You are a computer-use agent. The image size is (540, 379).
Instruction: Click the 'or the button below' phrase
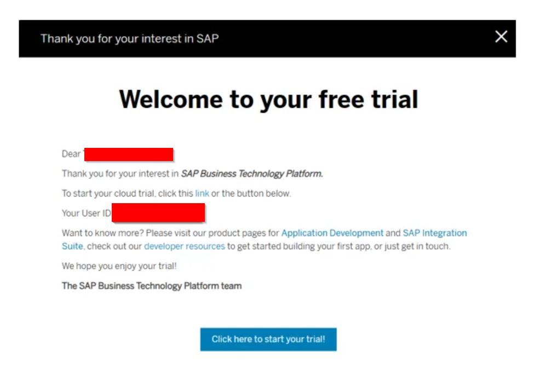click(251, 193)
